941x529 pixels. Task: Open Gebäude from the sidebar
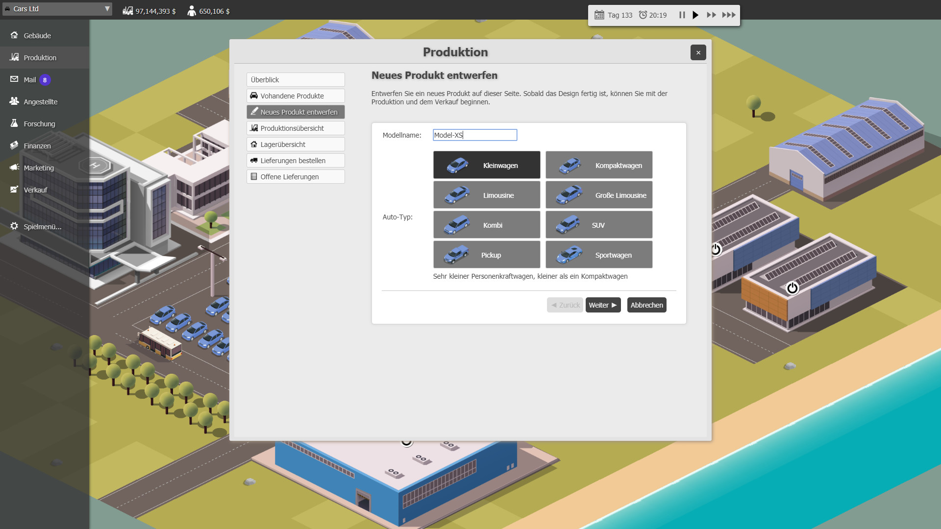37,36
